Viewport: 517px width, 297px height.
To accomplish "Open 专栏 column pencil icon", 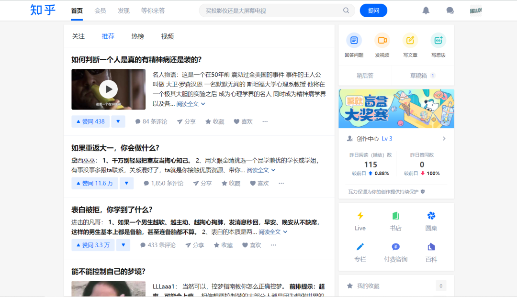I will coord(360,247).
